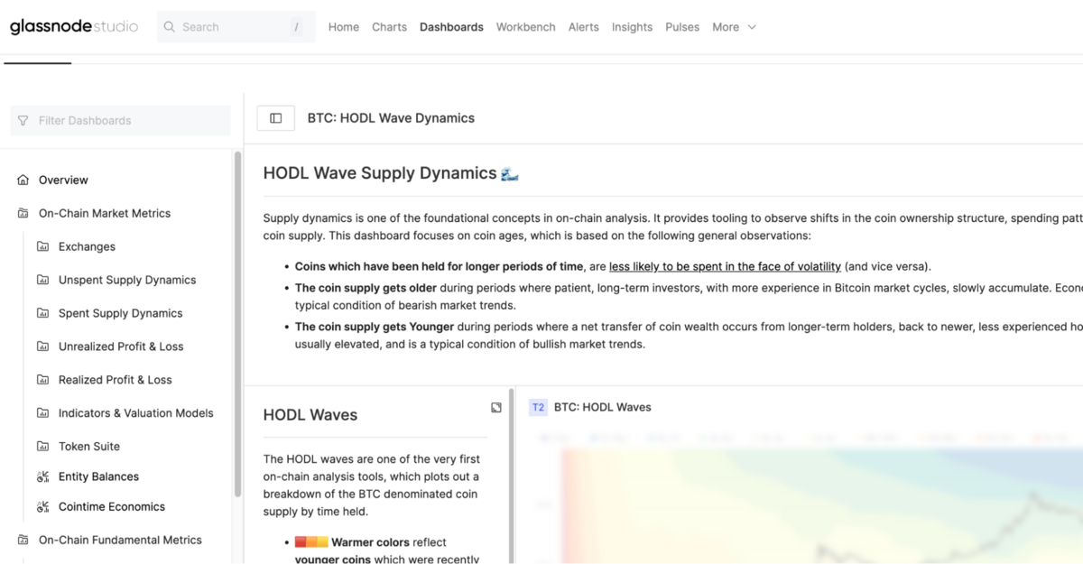Collapse the On-Chain Market Metrics folder
The image size is (1083, 564).
tap(23, 214)
